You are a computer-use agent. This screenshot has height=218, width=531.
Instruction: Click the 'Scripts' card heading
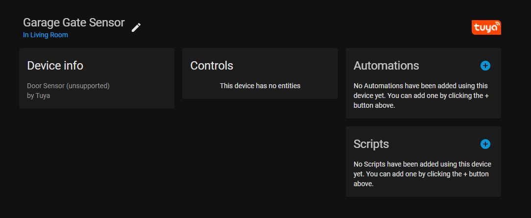pos(371,144)
